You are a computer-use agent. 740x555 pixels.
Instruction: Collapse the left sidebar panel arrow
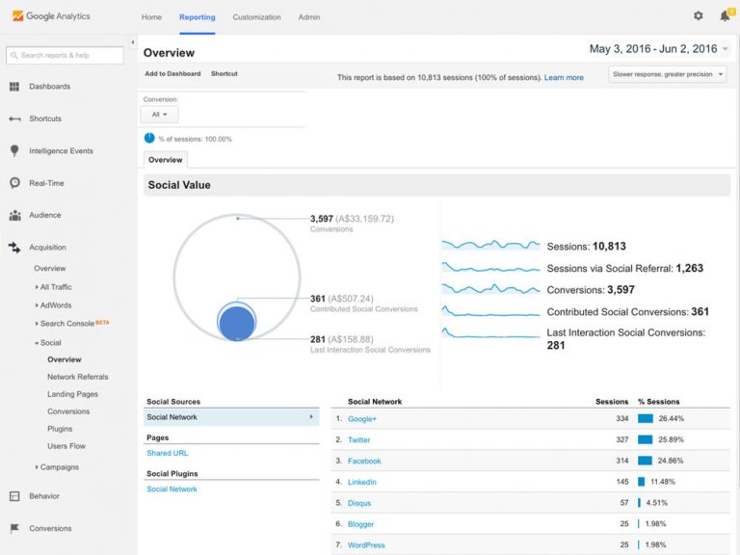[x=132, y=42]
